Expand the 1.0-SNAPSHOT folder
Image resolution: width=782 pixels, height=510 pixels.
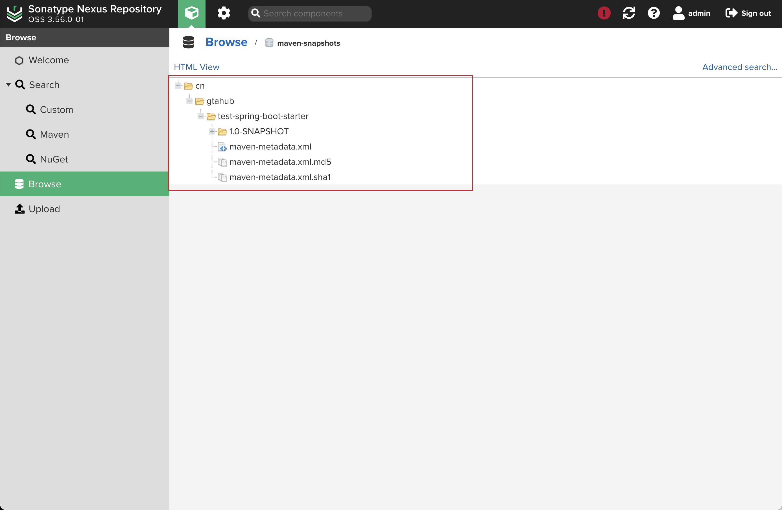211,131
